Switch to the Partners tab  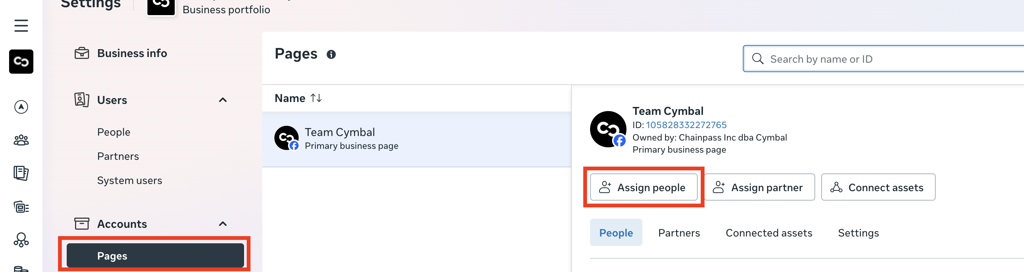coord(678,233)
